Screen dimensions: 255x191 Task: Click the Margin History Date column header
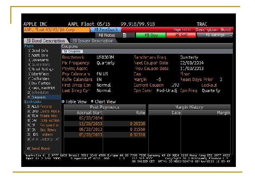click(x=165, y=113)
